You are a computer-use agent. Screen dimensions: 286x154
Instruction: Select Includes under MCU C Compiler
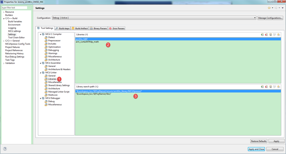click(52, 44)
